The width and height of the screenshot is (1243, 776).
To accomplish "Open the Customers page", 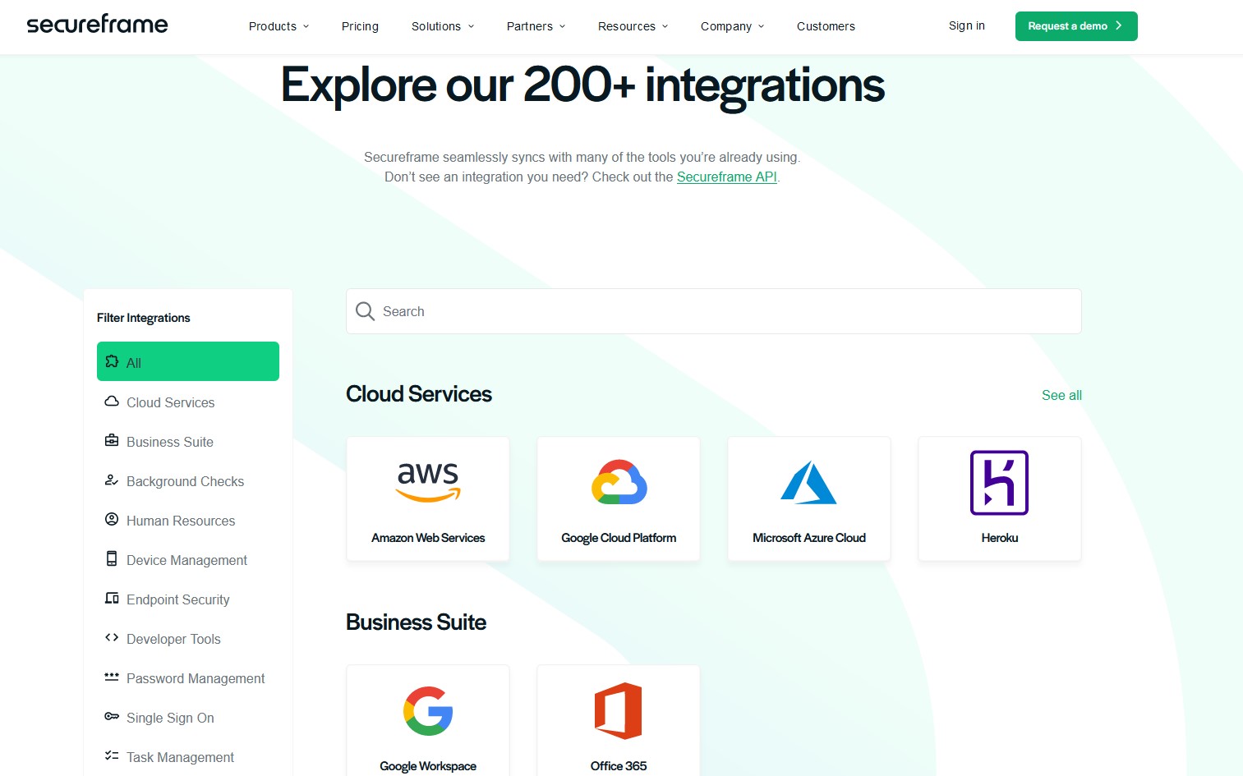I will [826, 26].
